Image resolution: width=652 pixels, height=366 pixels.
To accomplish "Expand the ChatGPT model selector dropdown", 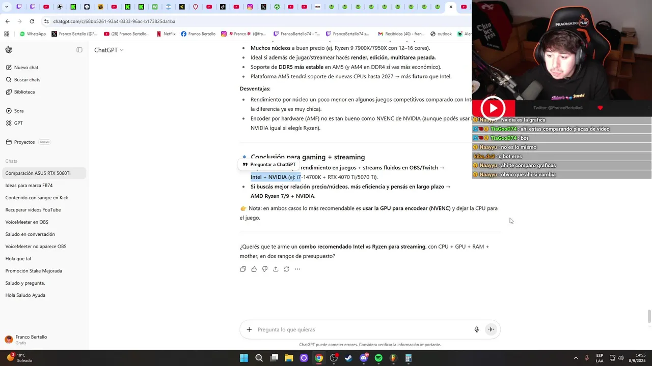I will 108,50.
